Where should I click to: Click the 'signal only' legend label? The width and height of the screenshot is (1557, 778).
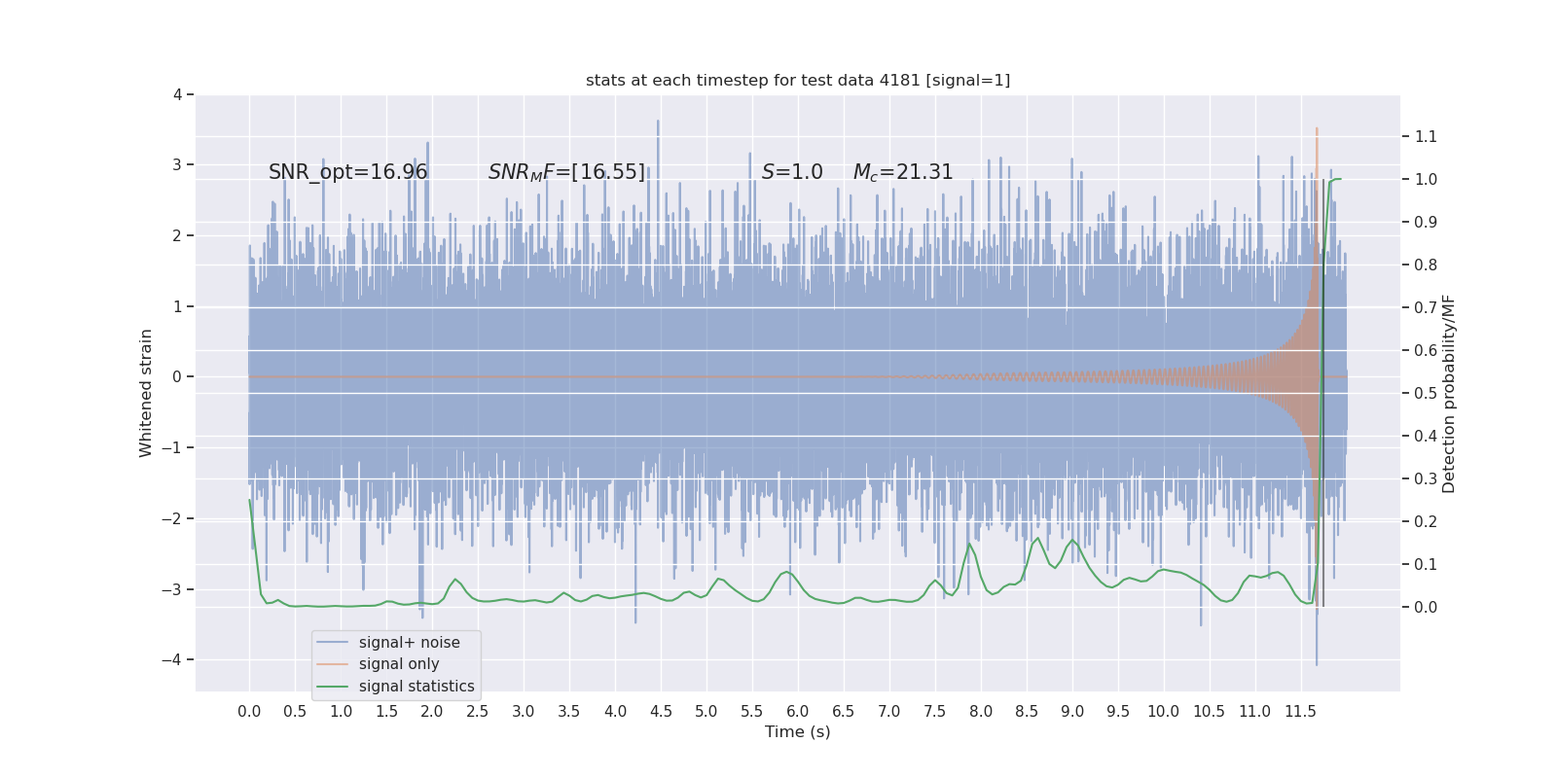(x=399, y=664)
